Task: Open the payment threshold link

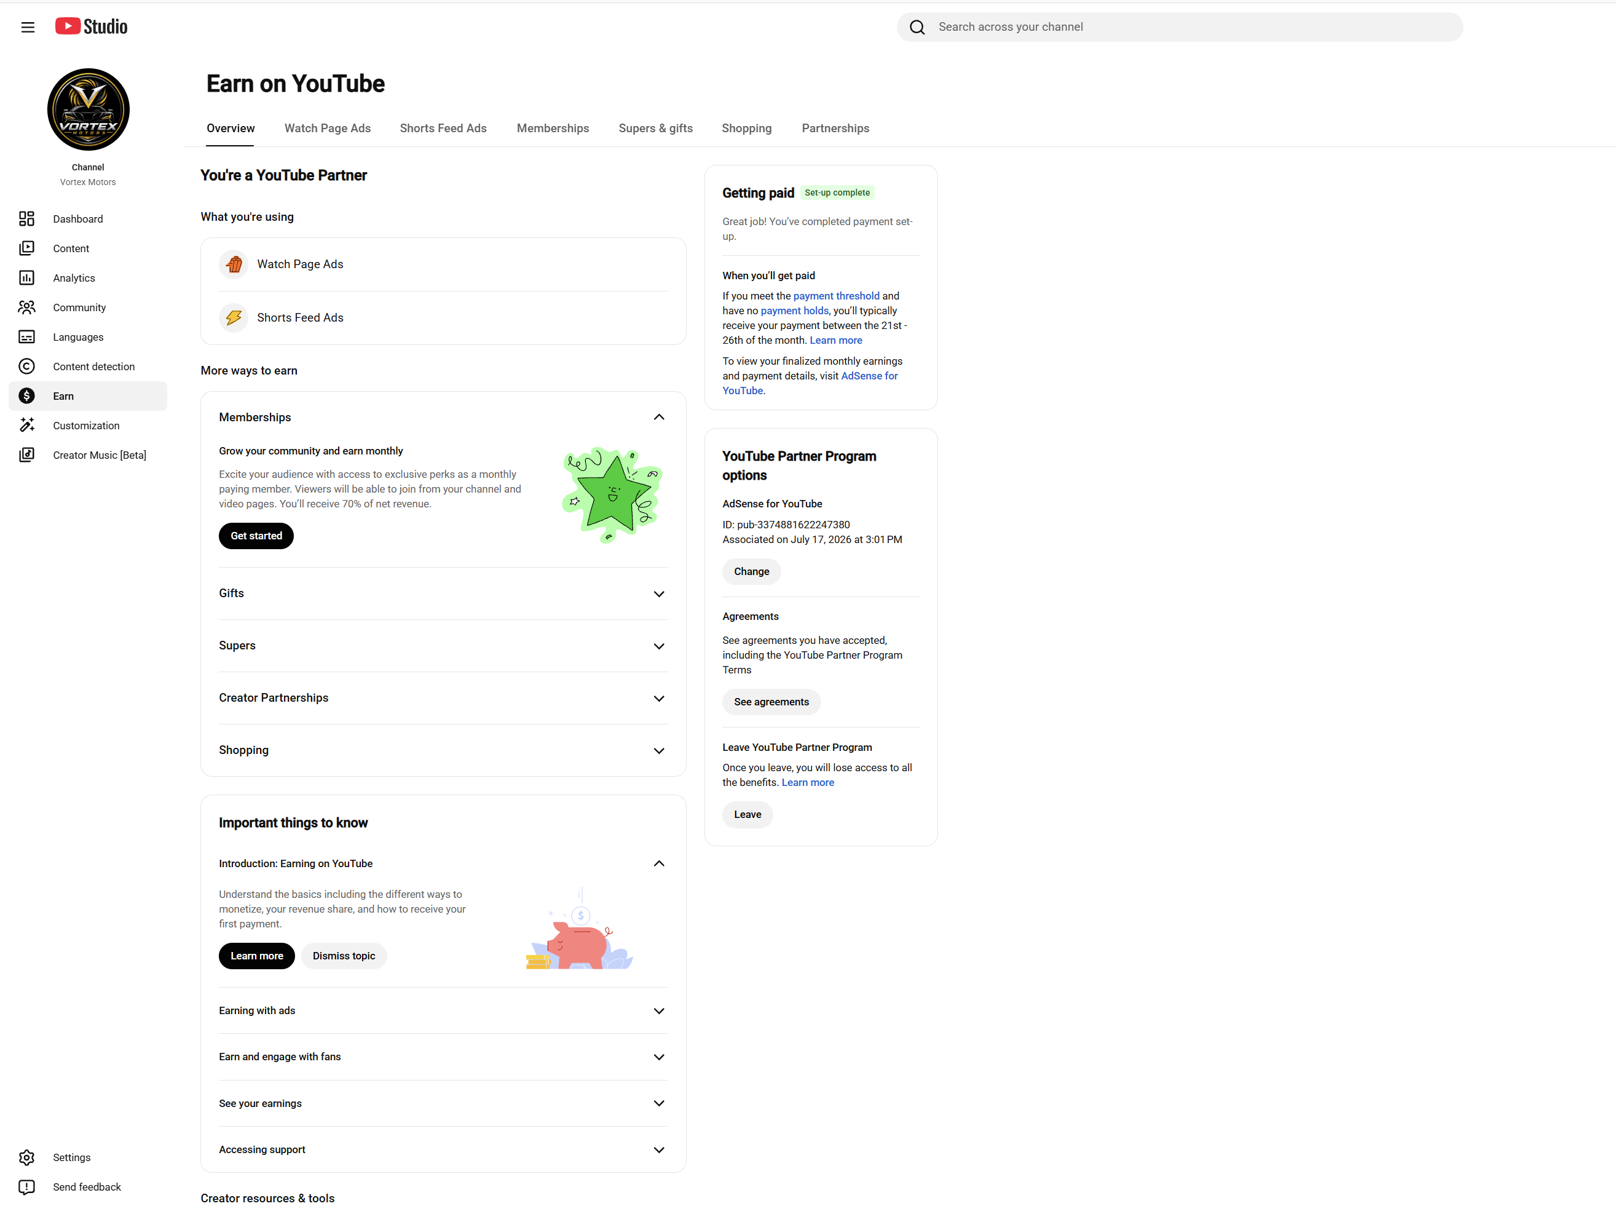Action: click(x=836, y=296)
